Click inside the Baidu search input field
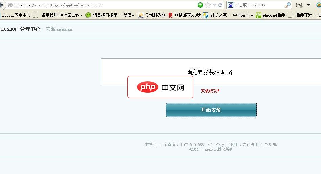 260,5
